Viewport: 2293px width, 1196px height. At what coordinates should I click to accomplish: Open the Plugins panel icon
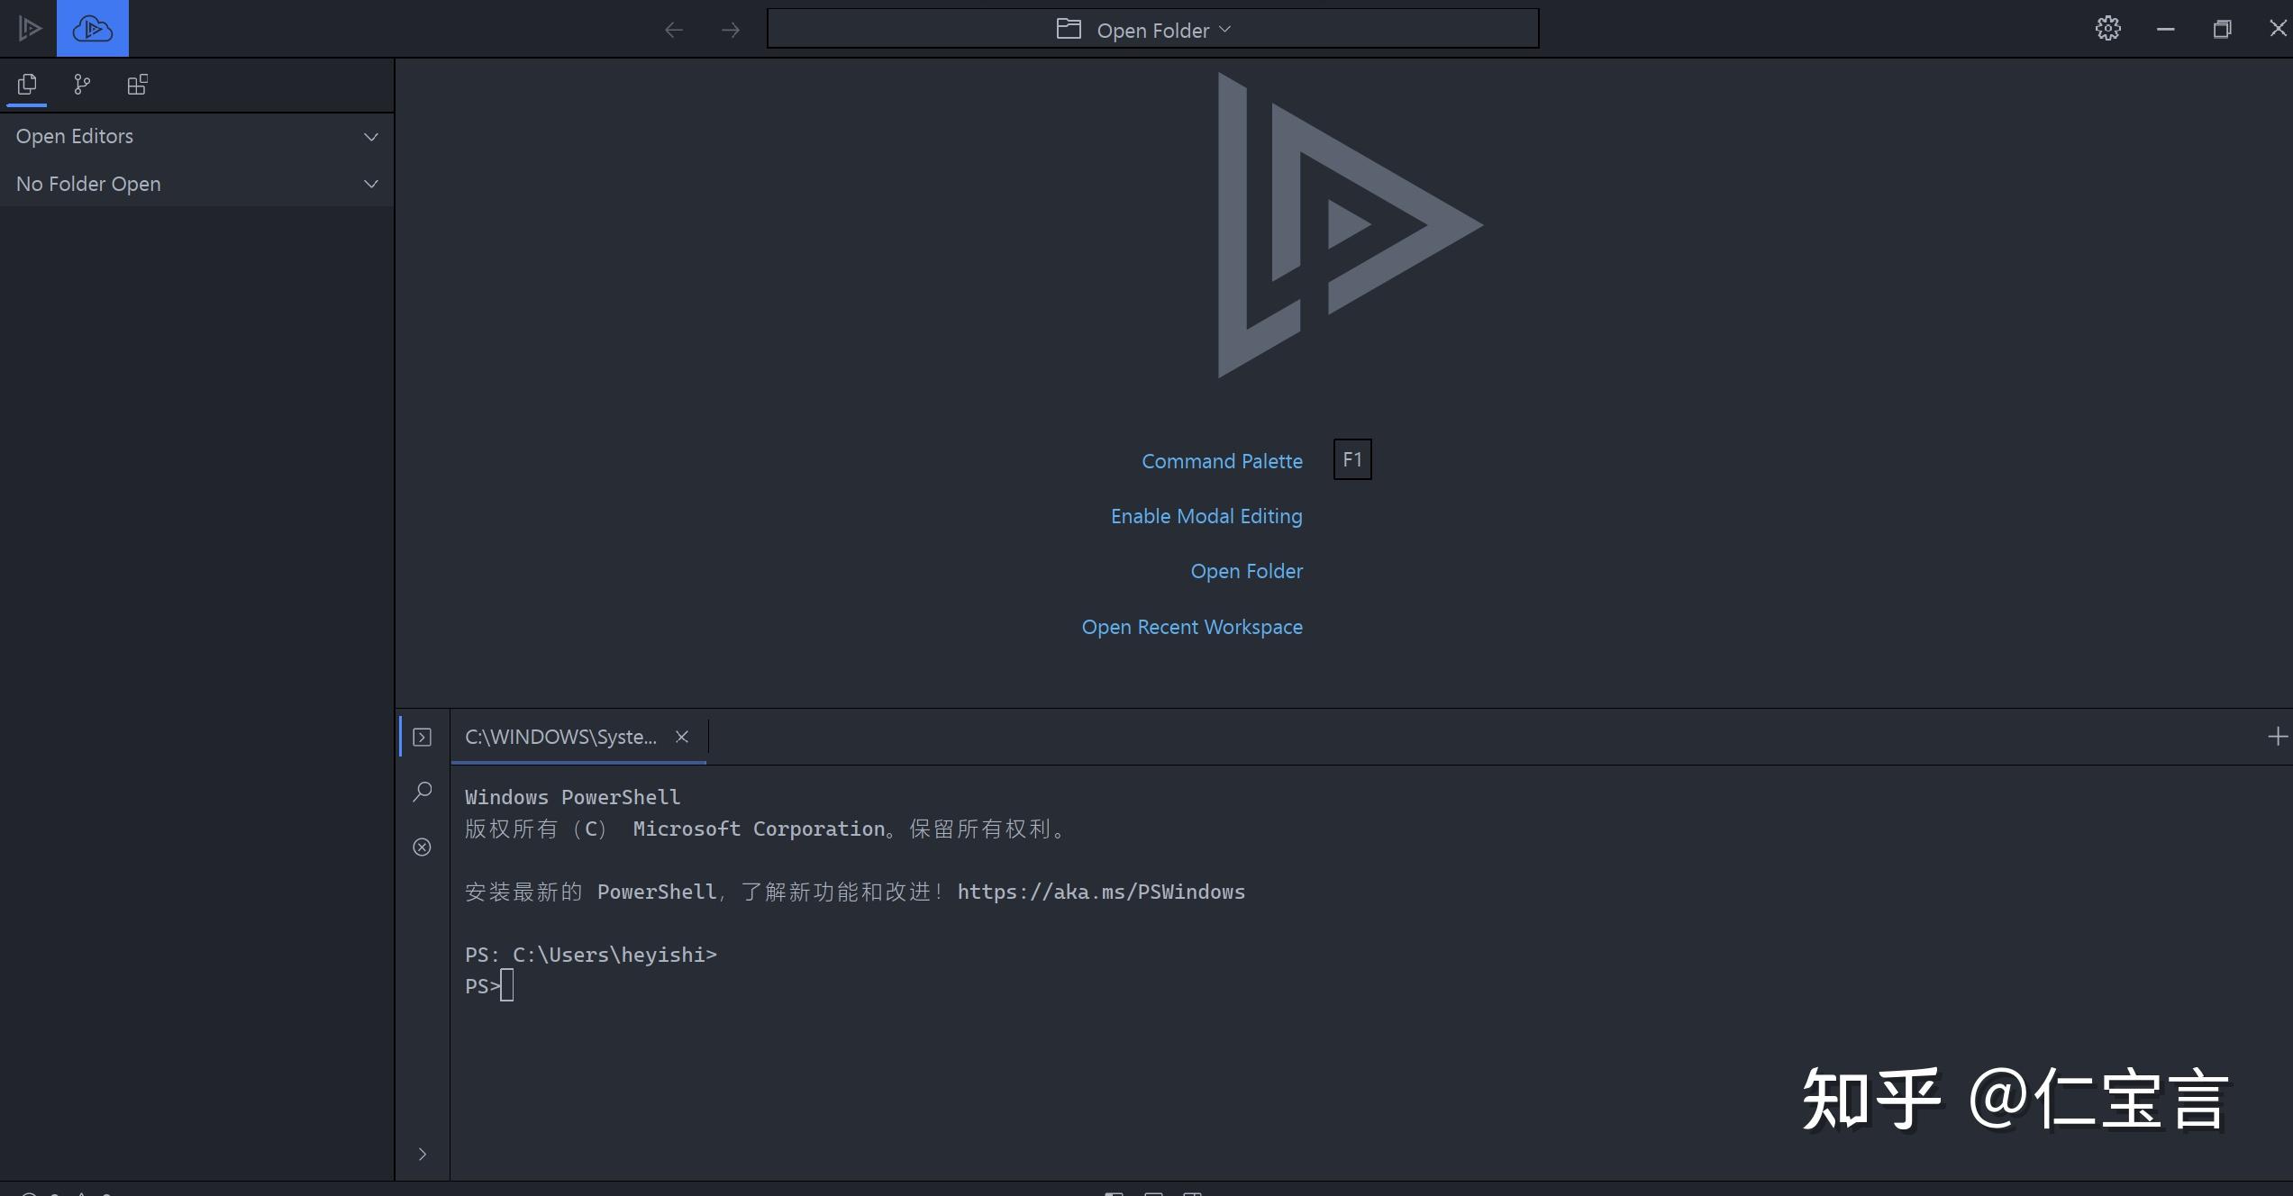[137, 85]
